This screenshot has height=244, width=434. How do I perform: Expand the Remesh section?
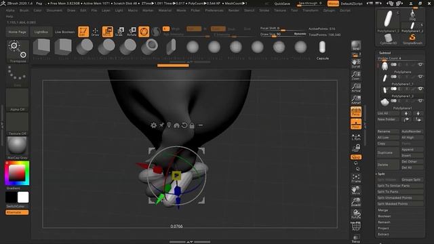384,222
